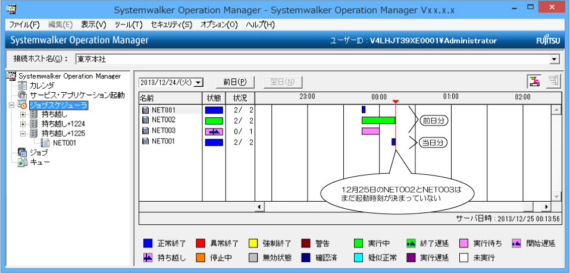Viewport: 570px width, 273px height.
Task: Click the vertical scrollbar down arrow
Action: point(556,196)
